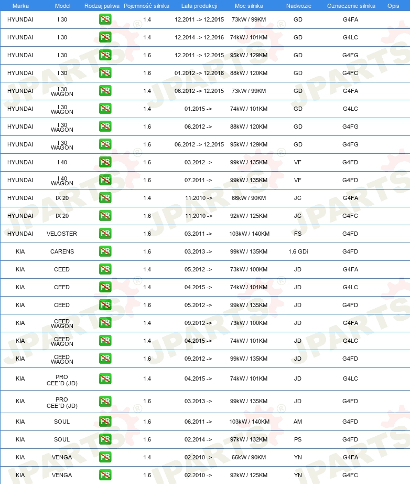Click the PS body code cell
The image size is (410, 484).
tap(298, 439)
